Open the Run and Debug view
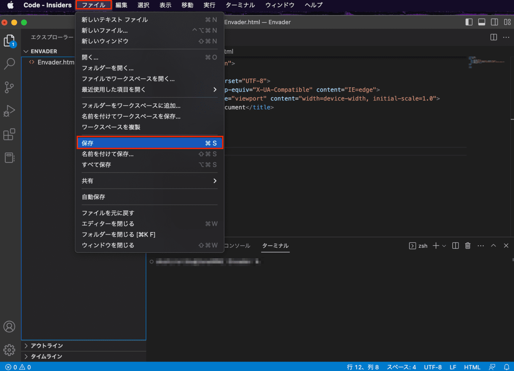Viewport: 514px width, 371px height. (9, 111)
